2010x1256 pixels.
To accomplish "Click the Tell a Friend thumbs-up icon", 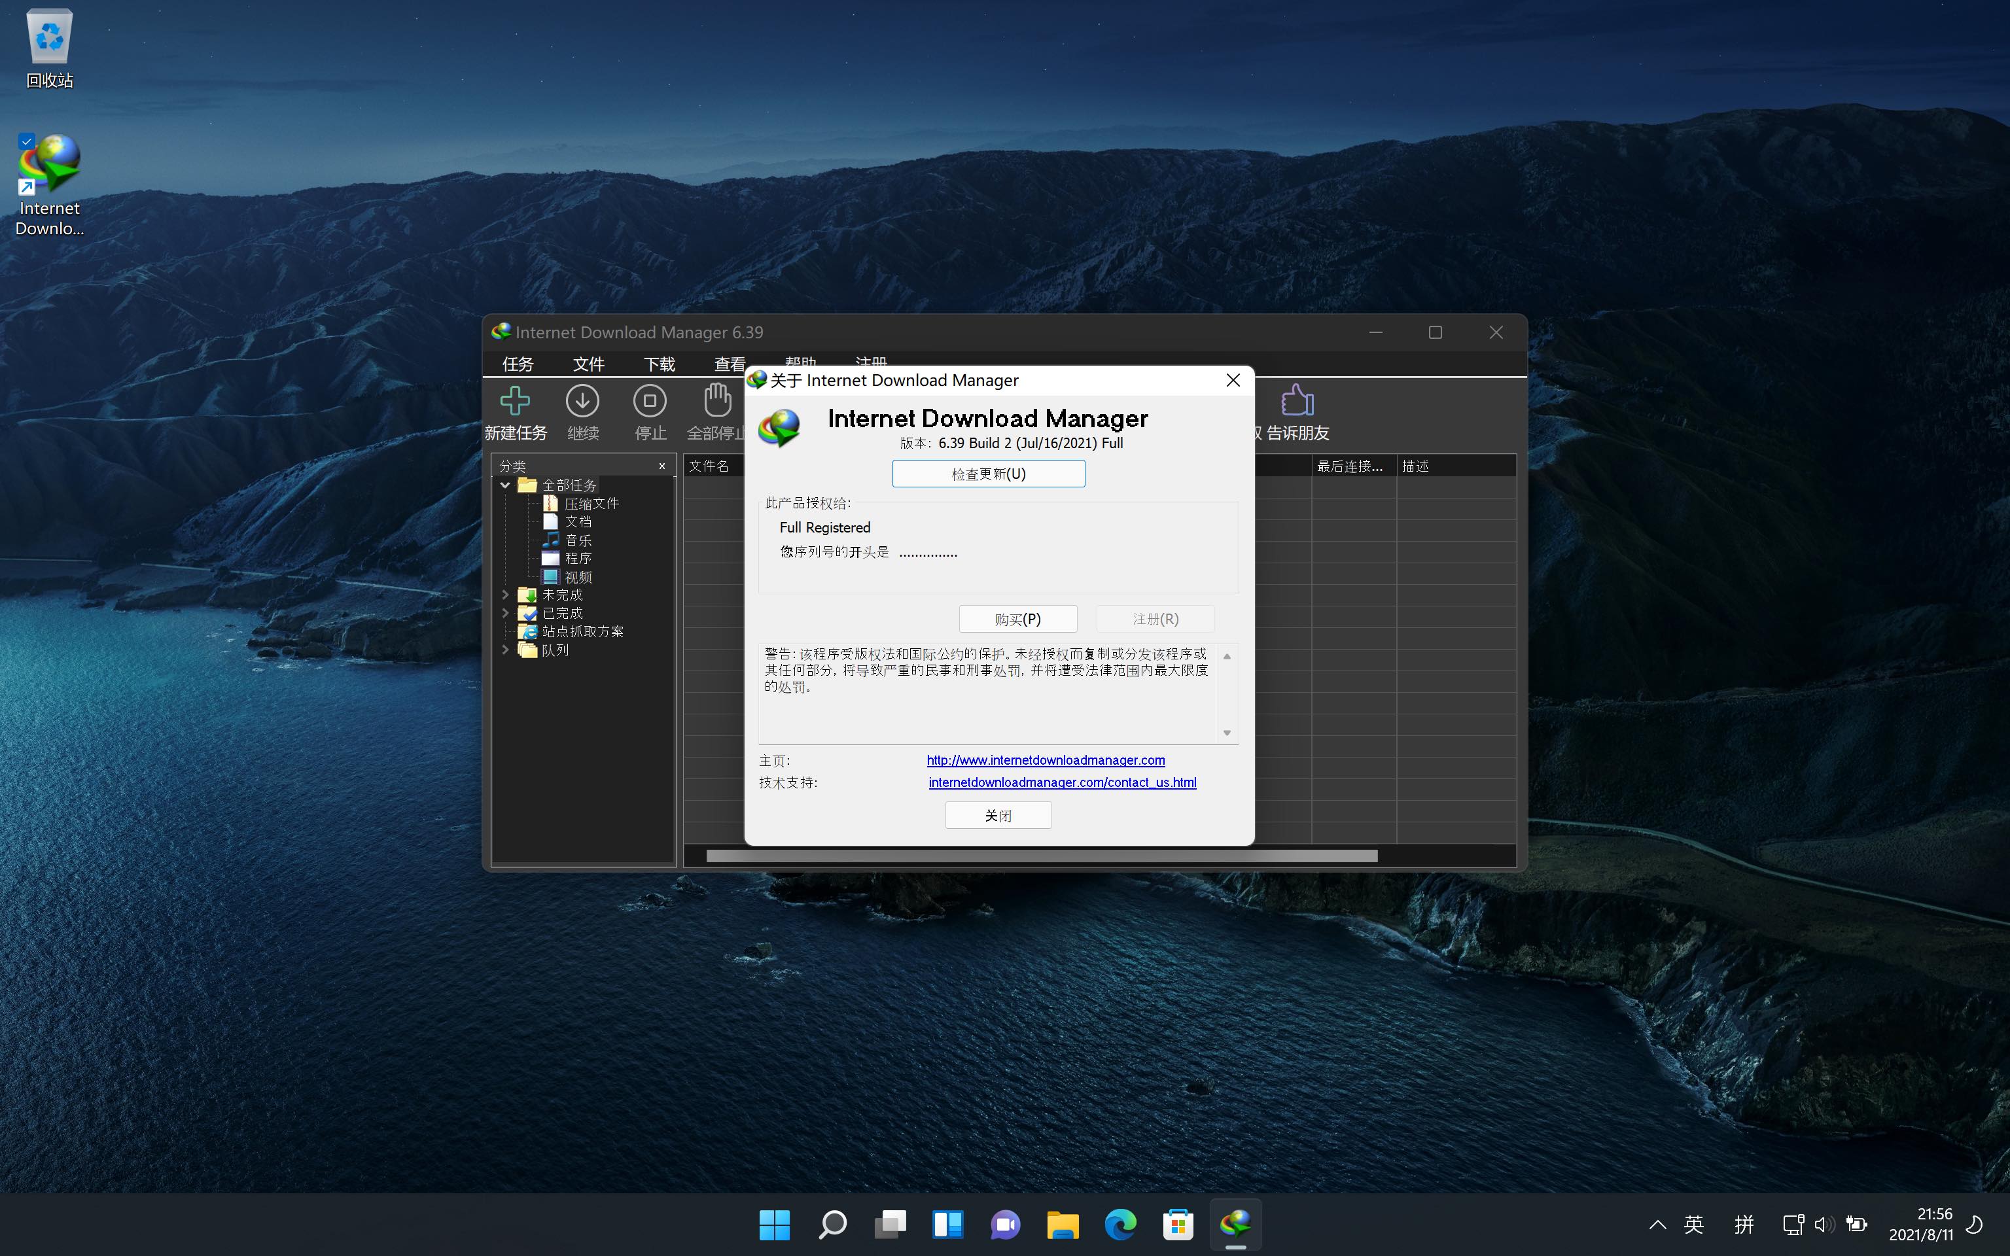I will click(x=1297, y=402).
